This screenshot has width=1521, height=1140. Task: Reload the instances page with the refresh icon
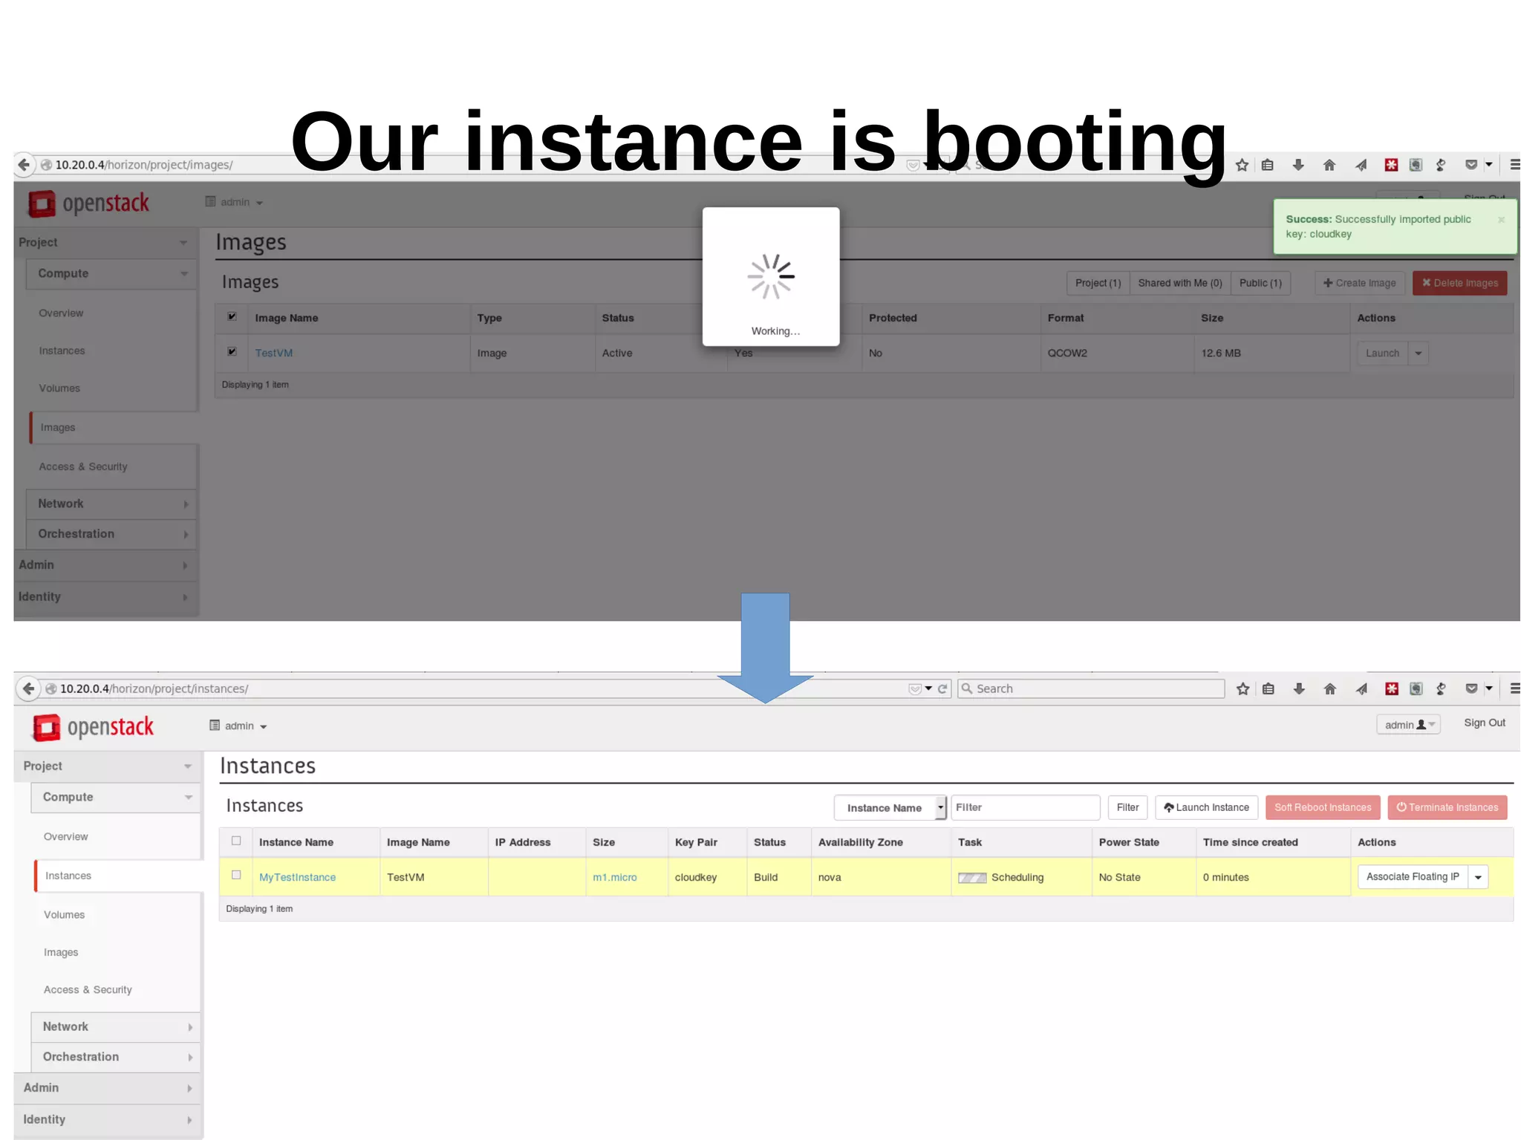[942, 688]
